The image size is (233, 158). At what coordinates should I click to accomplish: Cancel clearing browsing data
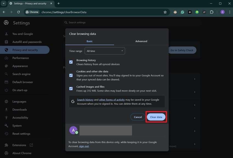[138, 117]
